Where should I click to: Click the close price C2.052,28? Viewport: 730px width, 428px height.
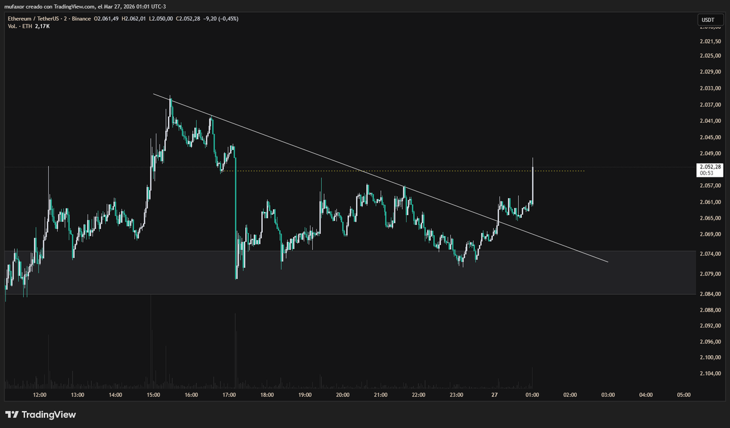(189, 19)
